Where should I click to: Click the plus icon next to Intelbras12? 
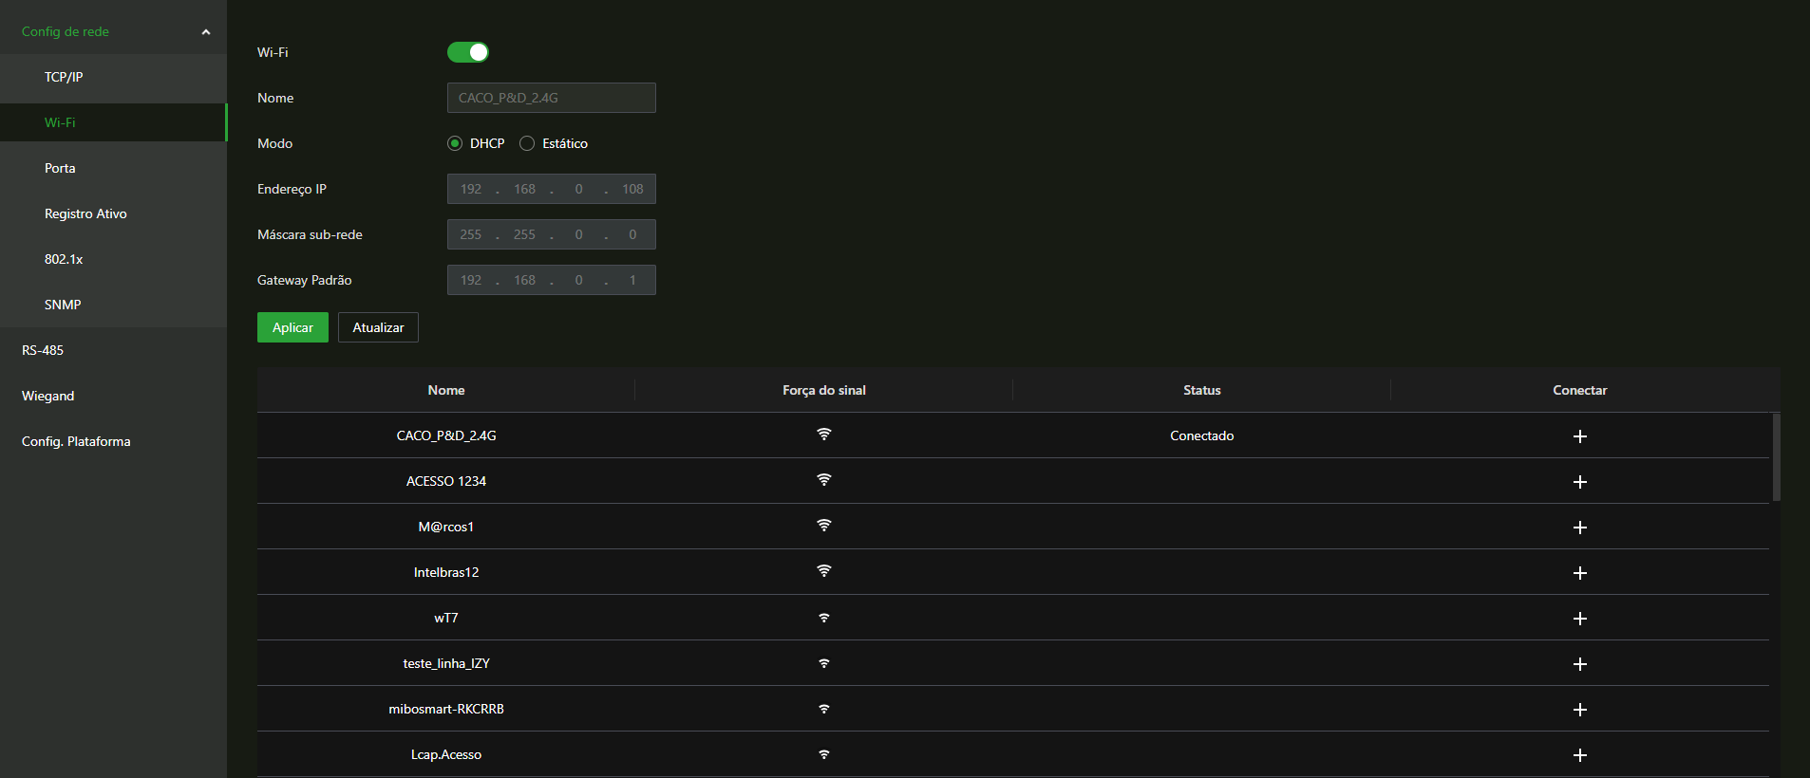(1579, 573)
